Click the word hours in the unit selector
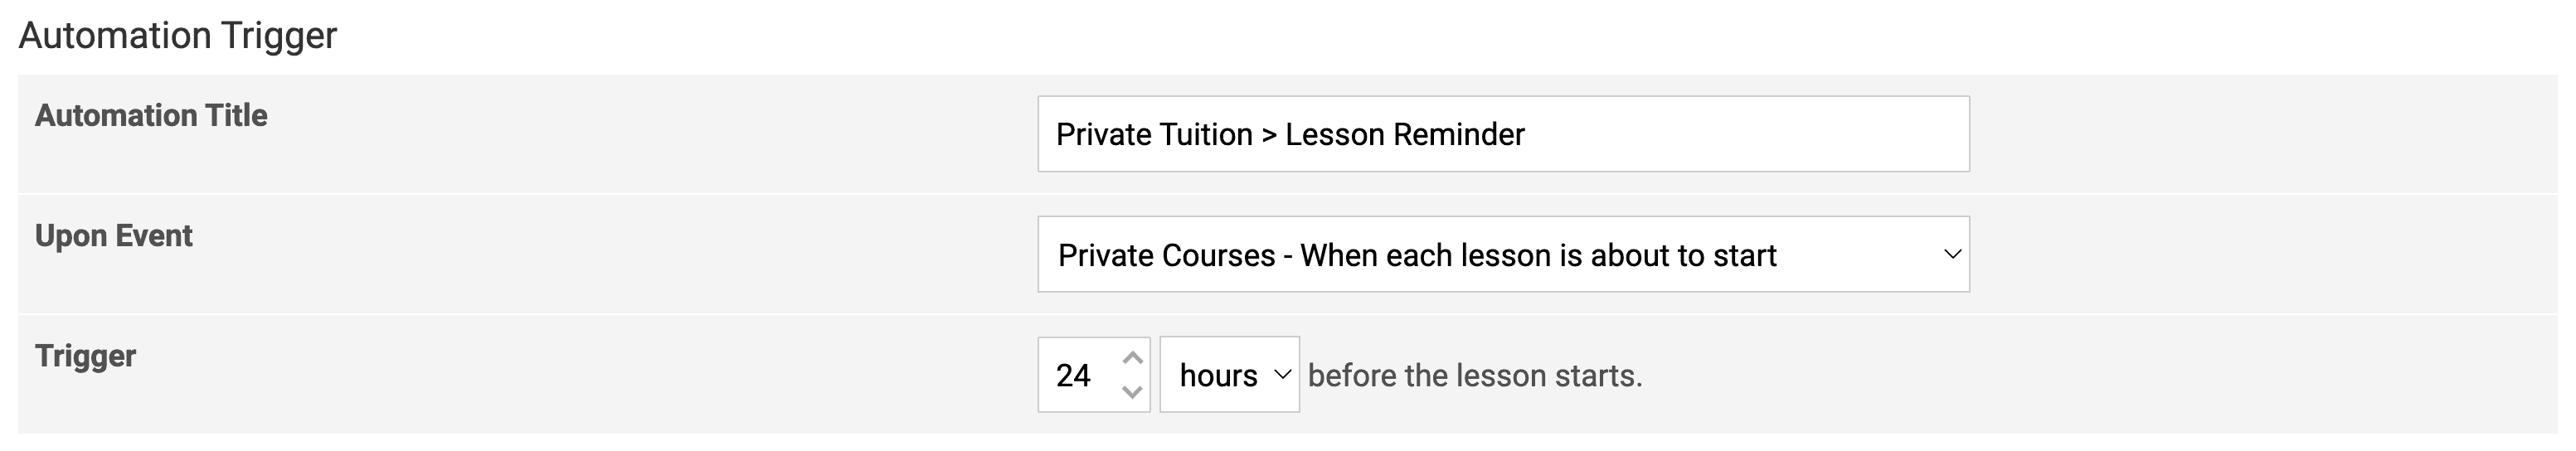The height and width of the screenshot is (451, 2576). click(1218, 376)
